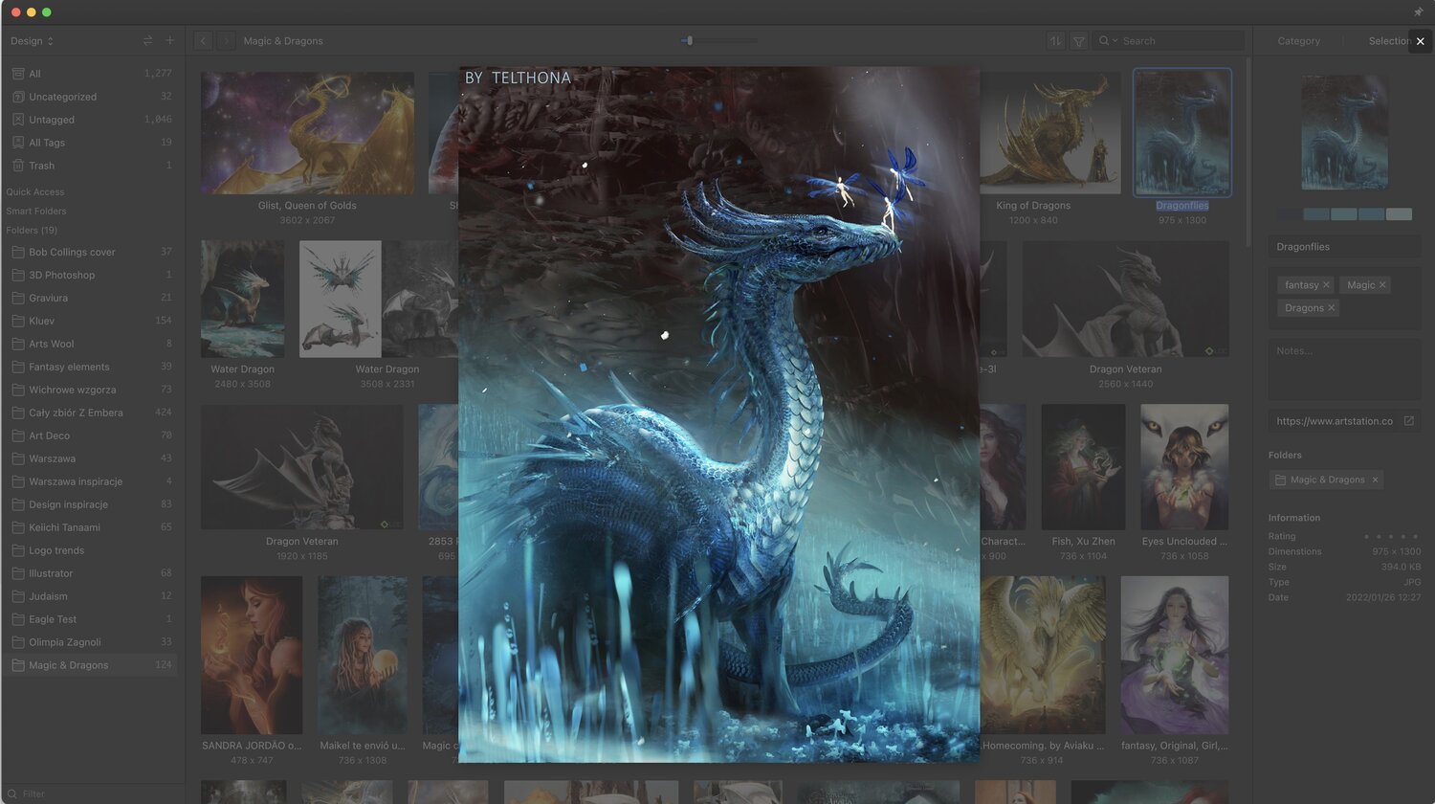This screenshot has height=804, width=1435.
Task: Open the sort order icon beside the filter funnel
Action: coord(1056,41)
